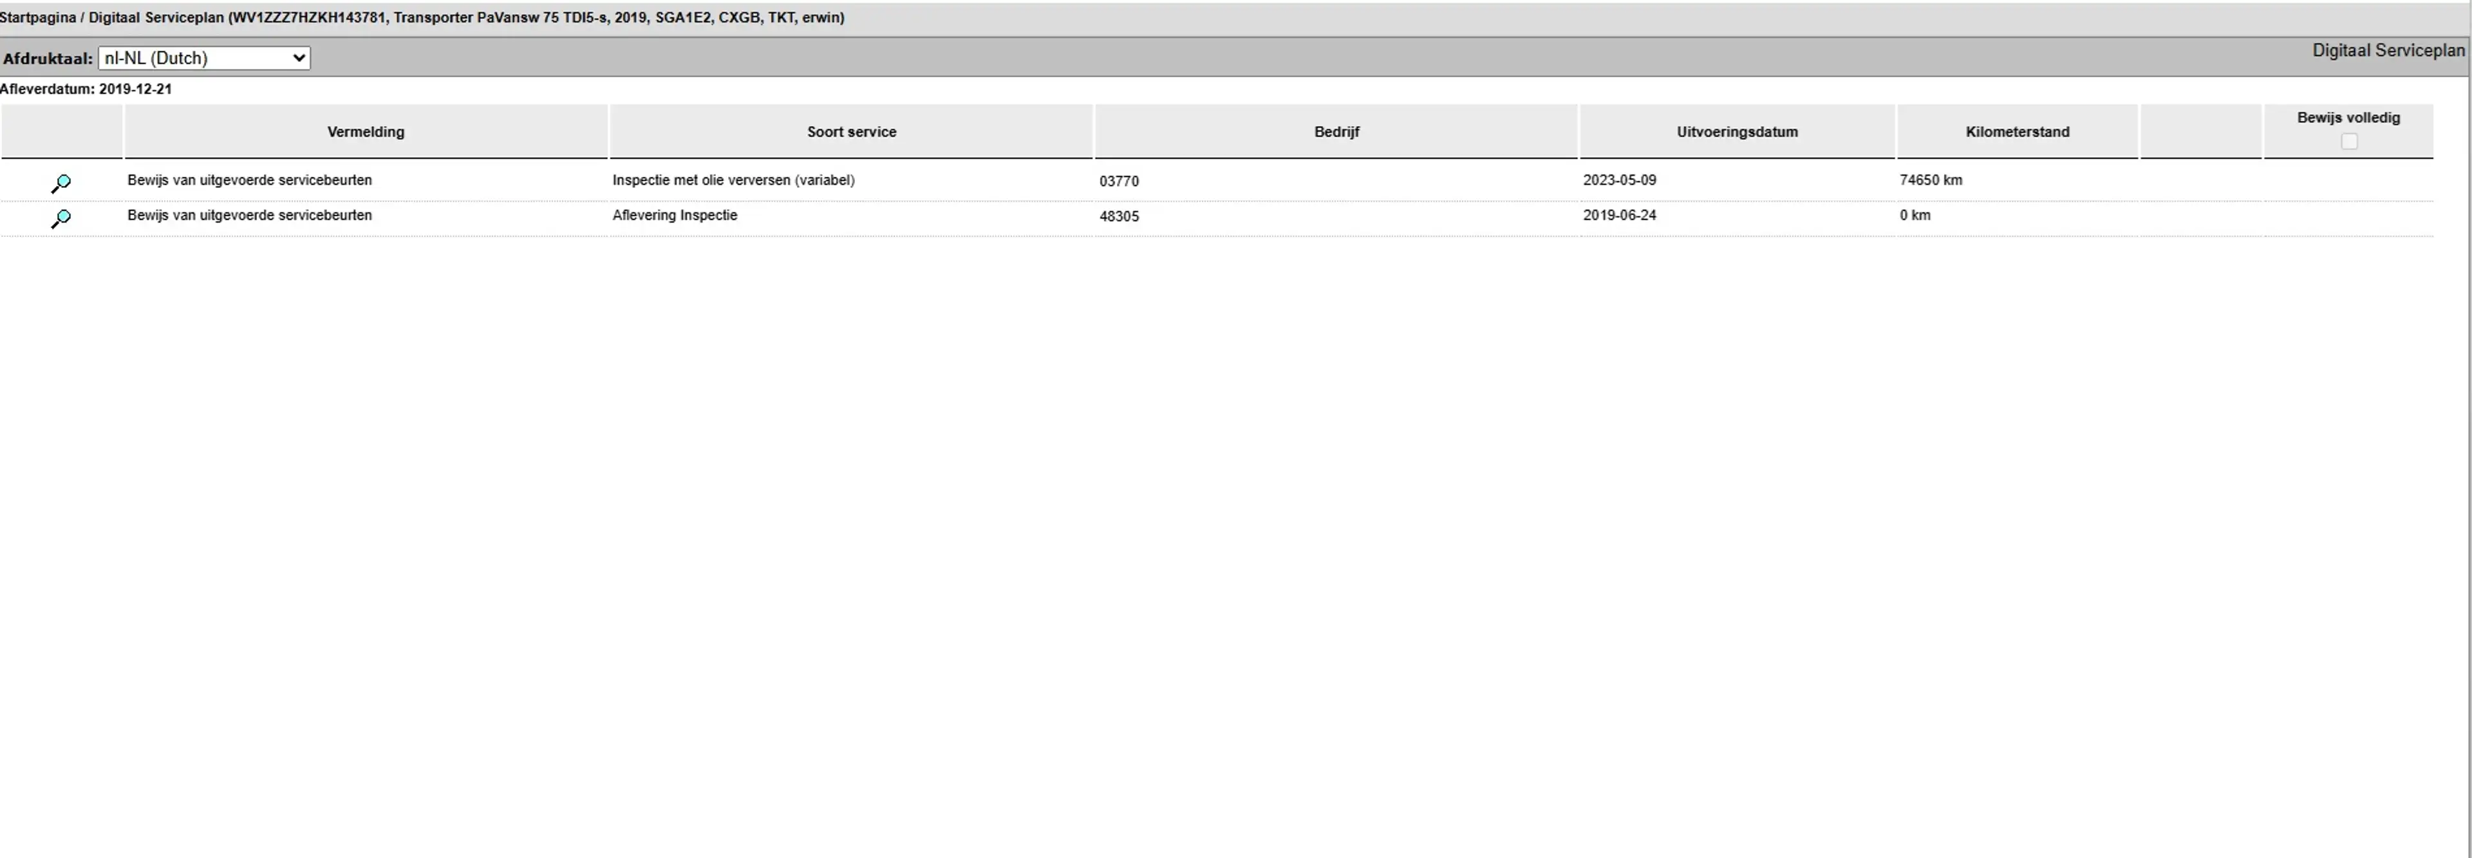Sort by Bedrijf column header
The height and width of the screenshot is (858, 2472).
pos(1336,131)
